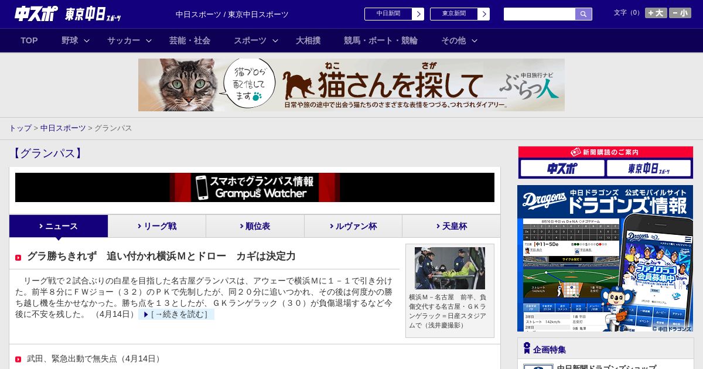Open スポーツ navigation menu
Screen dimensions: 703x369
[250, 40]
